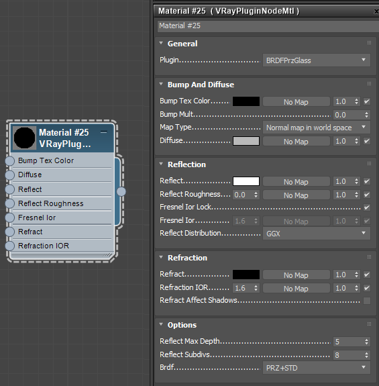Click the Material #25 name field
This screenshot has width=379, height=386.
tap(268, 26)
